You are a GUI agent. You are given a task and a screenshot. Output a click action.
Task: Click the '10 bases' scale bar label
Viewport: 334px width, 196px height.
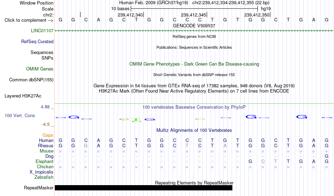tap(120, 9)
